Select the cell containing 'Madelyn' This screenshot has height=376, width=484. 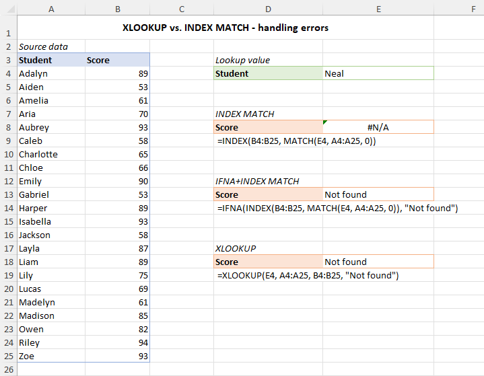tap(51, 302)
